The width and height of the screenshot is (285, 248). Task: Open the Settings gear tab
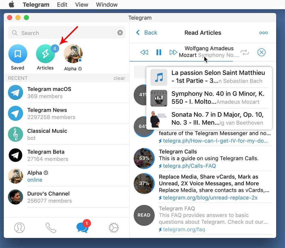(x=114, y=228)
